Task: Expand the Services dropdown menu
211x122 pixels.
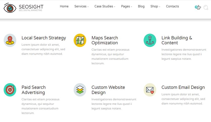Action: coord(82,6)
